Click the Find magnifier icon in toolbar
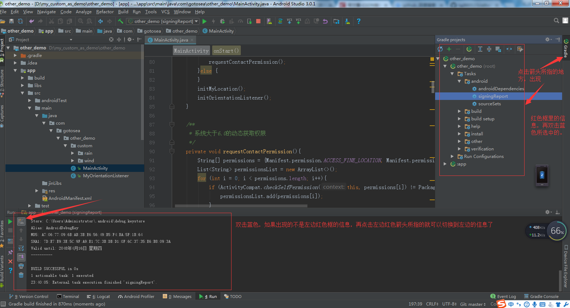The width and height of the screenshot is (570, 308). point(81,21)
